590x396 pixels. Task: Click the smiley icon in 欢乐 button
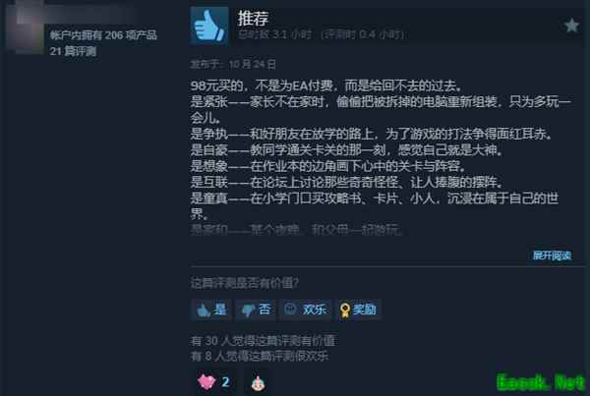290,310
